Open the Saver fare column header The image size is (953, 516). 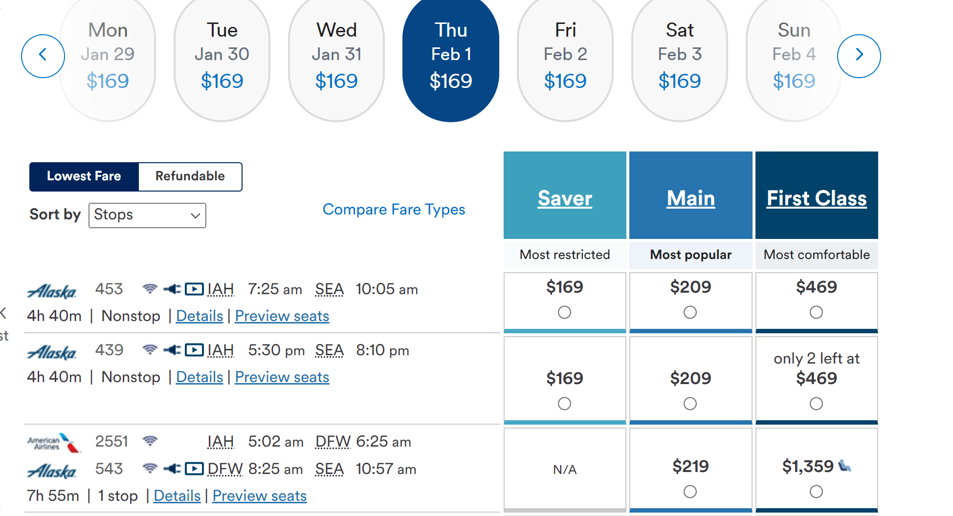point(565,198)
